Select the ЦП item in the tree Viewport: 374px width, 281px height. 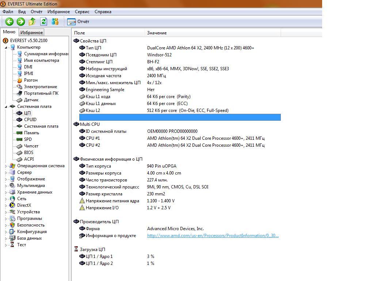pyautogui.click(x=27, y=113)
